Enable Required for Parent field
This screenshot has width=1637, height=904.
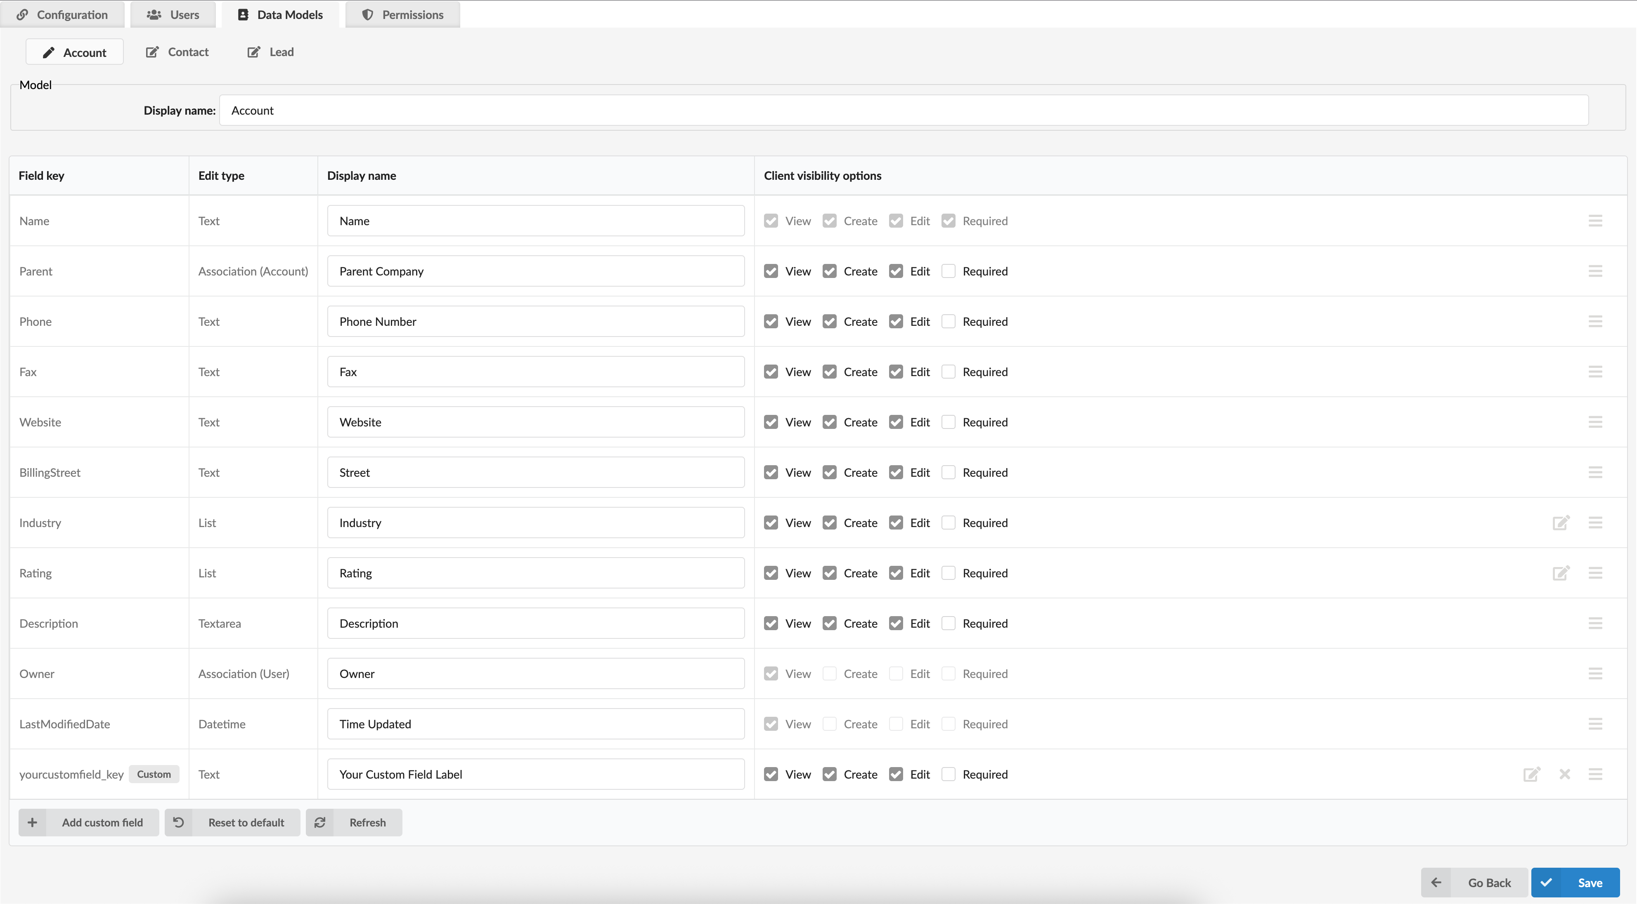click(x=948, y=271)
